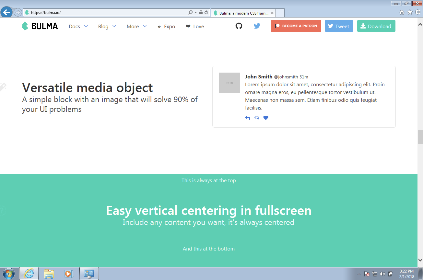Image resolution: width=423 pixels, height=280 pixels.
Task: Click John Smith's avatar placeholder image
Action: (x=229, y=83)
